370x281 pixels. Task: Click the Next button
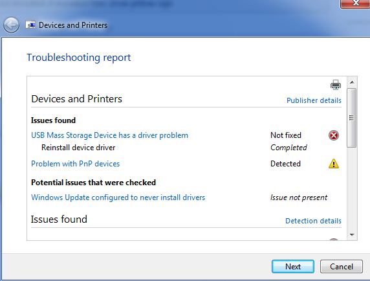click(x=293, y=267)
